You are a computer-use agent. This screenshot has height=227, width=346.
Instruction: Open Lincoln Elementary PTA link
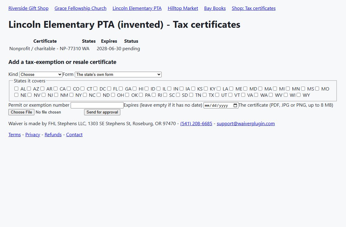137,8
